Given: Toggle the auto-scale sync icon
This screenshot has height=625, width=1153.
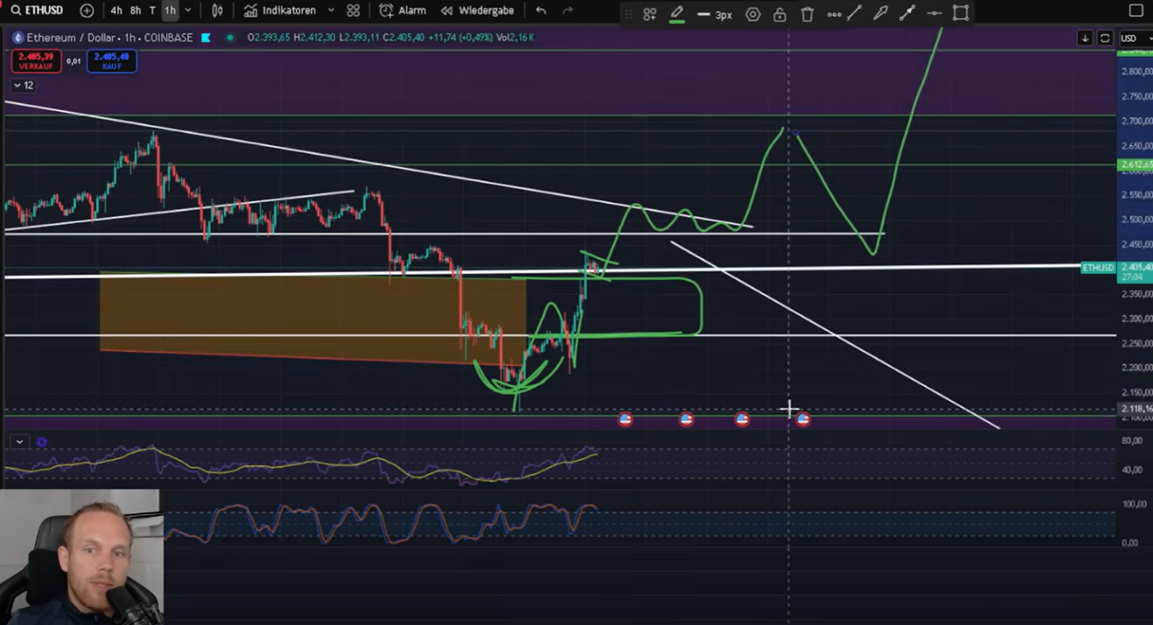Looking at the screenshot, I should [1105, 38].
